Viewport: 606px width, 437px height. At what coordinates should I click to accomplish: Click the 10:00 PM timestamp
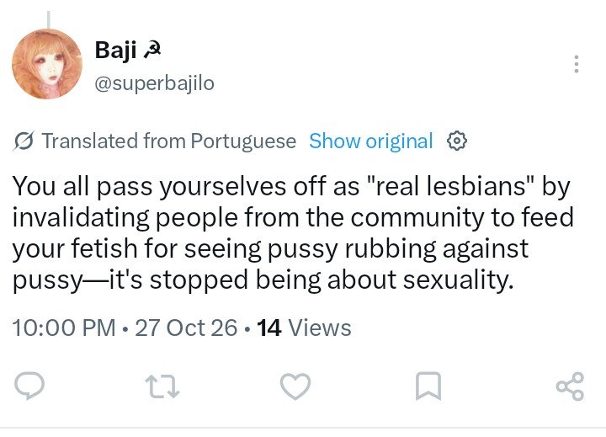coord(64,328)
